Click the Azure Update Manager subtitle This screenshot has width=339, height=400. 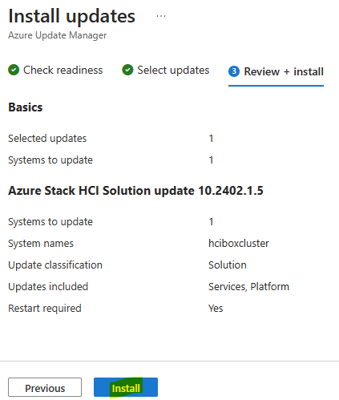[58, 35]
